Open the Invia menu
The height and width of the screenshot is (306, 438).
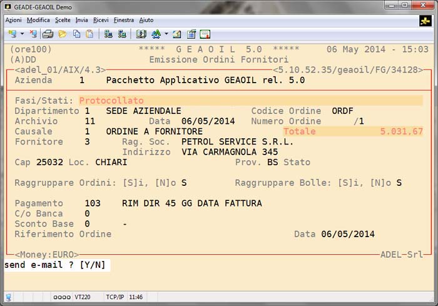82,20
